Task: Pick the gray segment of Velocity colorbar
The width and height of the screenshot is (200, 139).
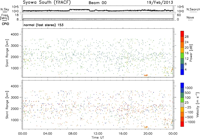Action: 182,105
